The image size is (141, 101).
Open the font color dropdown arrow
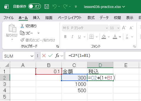[120, 37]
